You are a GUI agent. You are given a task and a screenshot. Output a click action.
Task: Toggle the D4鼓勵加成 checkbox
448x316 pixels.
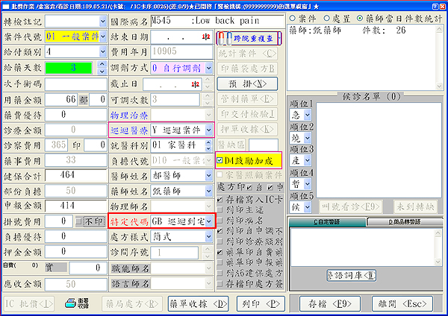click(x=220, y=159)
